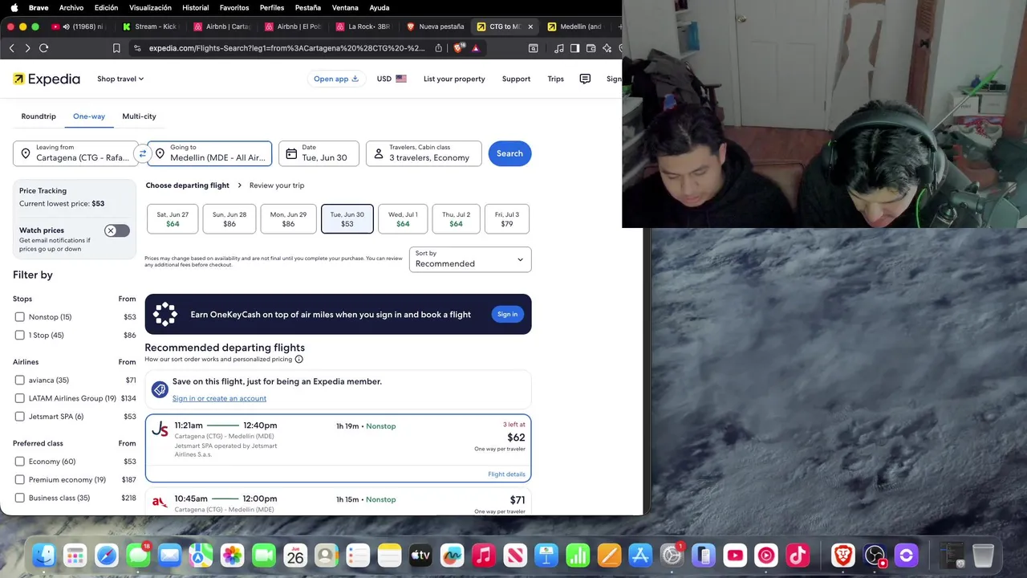Filter by LATAM Airlines Group
1027x578 pixels.
pos(20,398)
